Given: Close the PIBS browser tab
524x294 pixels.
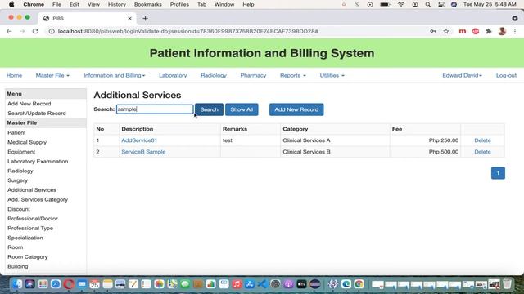Looking at the screenshot, I should click(129, 18).
